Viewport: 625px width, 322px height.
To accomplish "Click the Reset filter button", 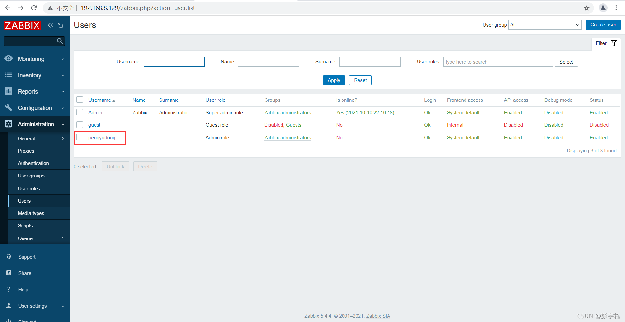I will coord(360,80).
